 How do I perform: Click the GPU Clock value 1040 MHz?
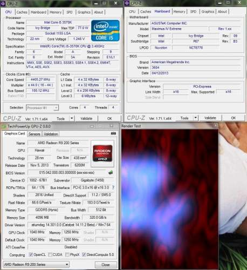point(37,232)
